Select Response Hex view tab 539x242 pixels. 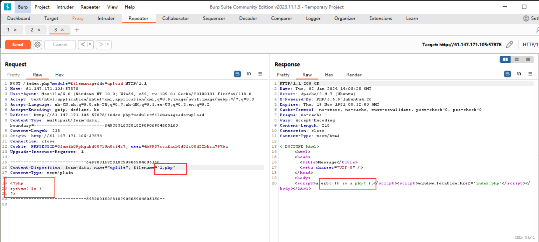329,75
